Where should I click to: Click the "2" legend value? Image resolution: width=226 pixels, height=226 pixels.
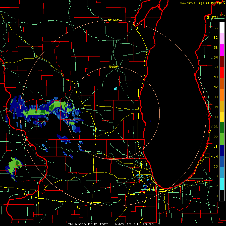(x=217, y=186)
